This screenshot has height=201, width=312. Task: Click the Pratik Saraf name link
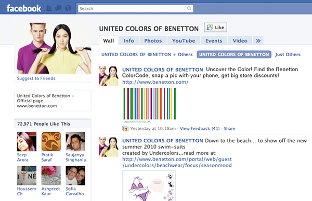tap(47, 157)
